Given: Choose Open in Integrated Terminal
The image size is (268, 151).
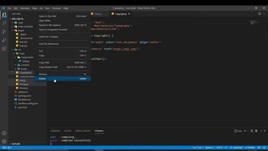Looking at the screenshot, I should tap(62, 29).
